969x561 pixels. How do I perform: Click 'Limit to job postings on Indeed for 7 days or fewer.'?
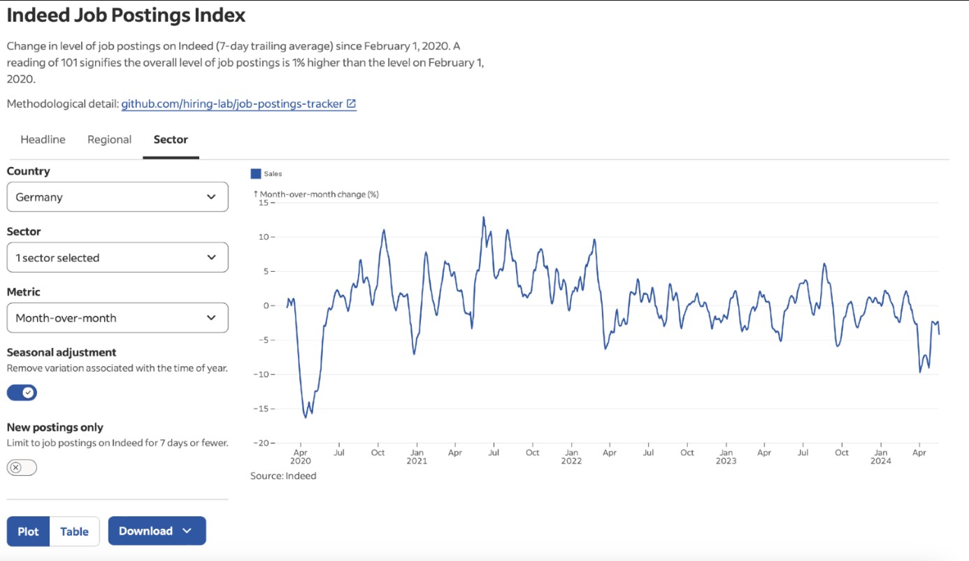click(117, 442)
